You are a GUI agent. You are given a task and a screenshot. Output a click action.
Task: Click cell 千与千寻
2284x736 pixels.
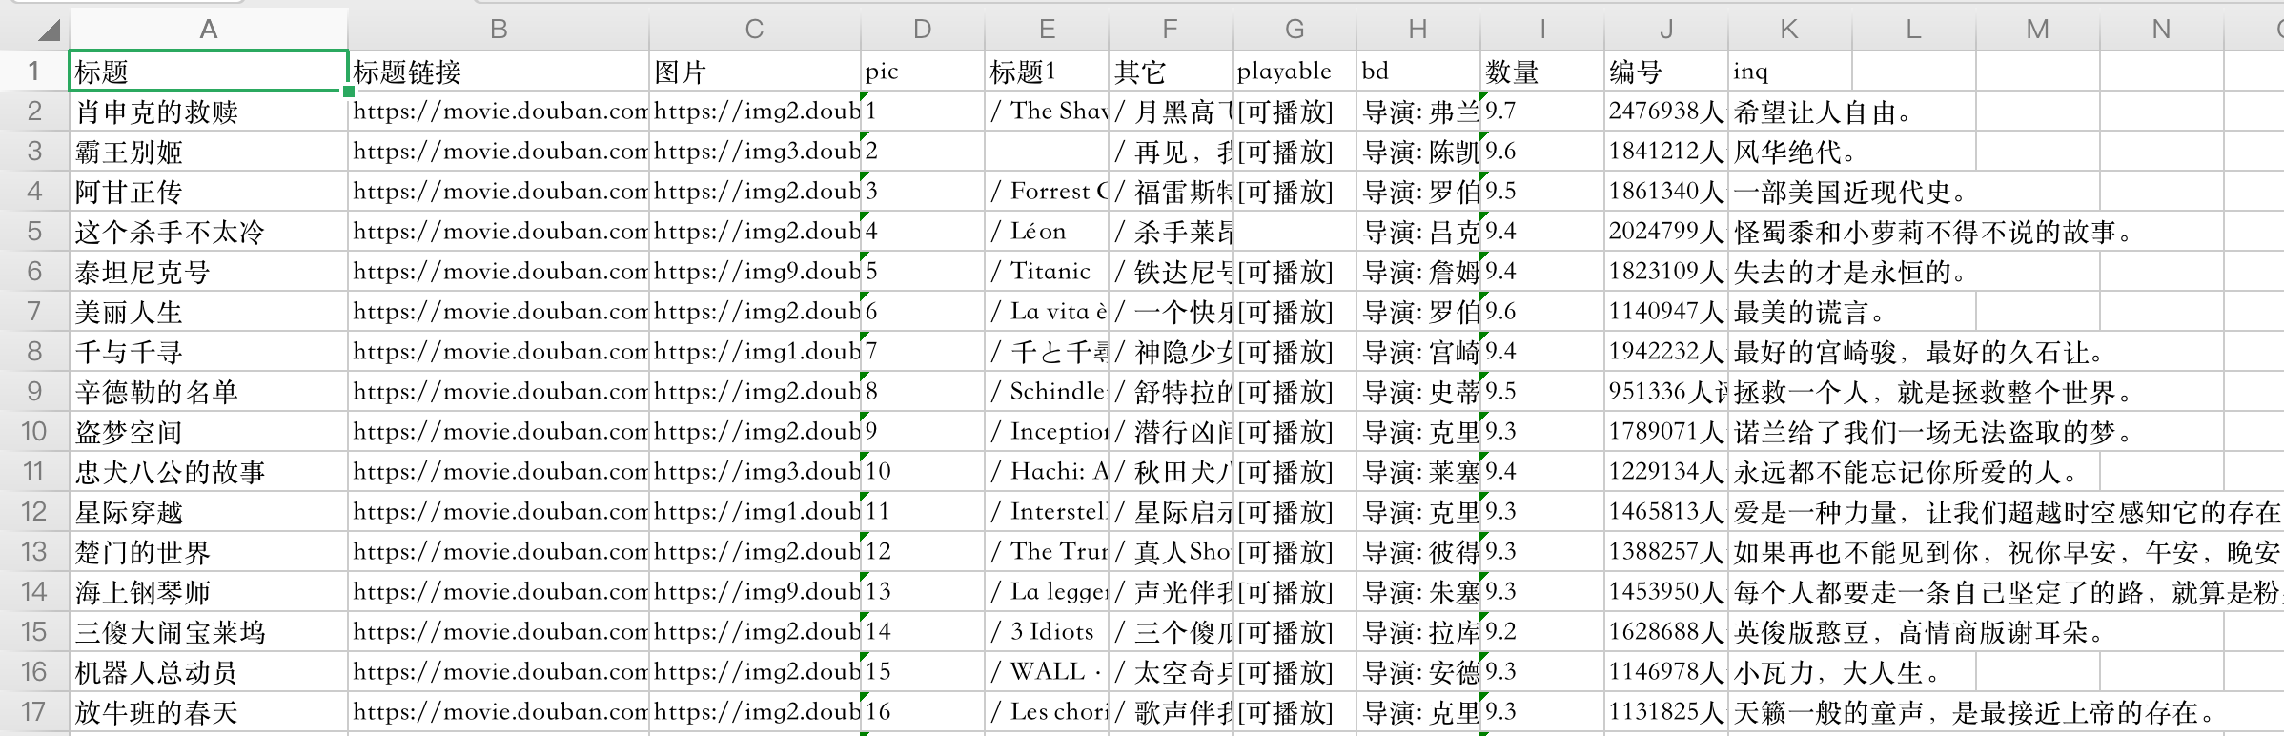[209, 352]
